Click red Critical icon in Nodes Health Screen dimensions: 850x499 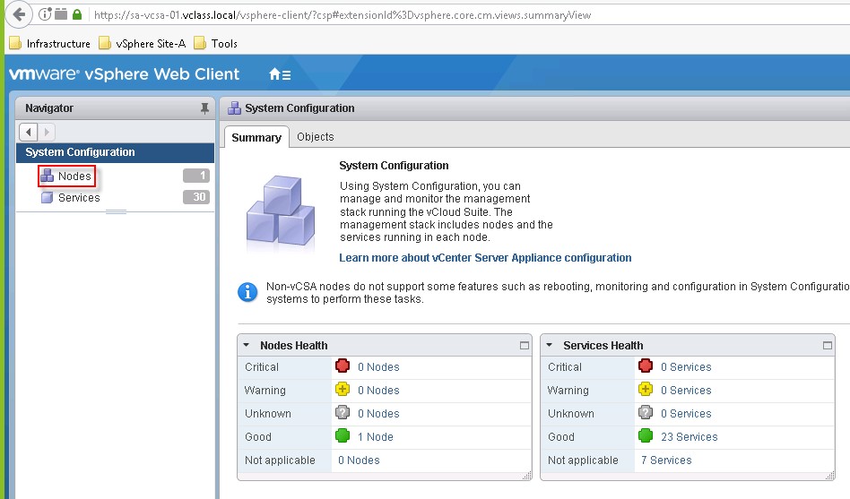(343, 366)
